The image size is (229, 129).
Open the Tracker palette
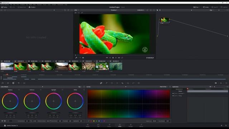pyautogui.click(x=117, y=83)
